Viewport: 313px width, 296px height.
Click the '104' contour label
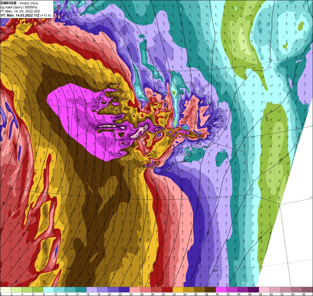[x=59, y=116]
